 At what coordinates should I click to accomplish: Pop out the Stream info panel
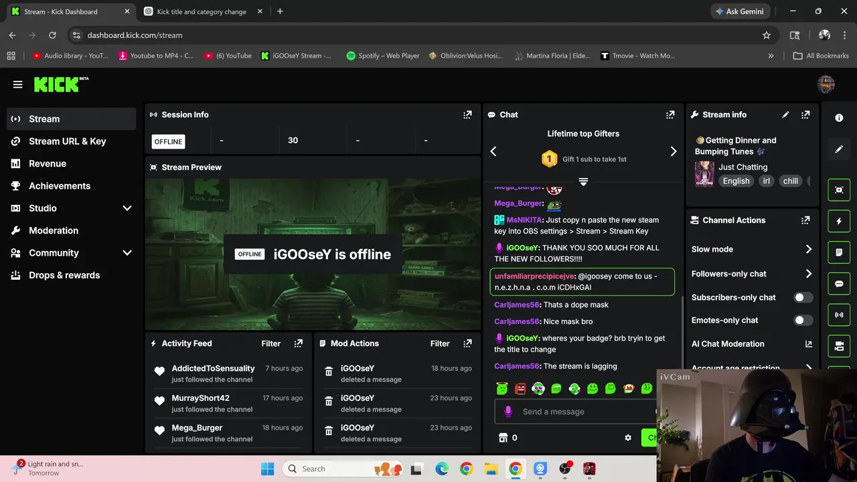coord(805,114)
